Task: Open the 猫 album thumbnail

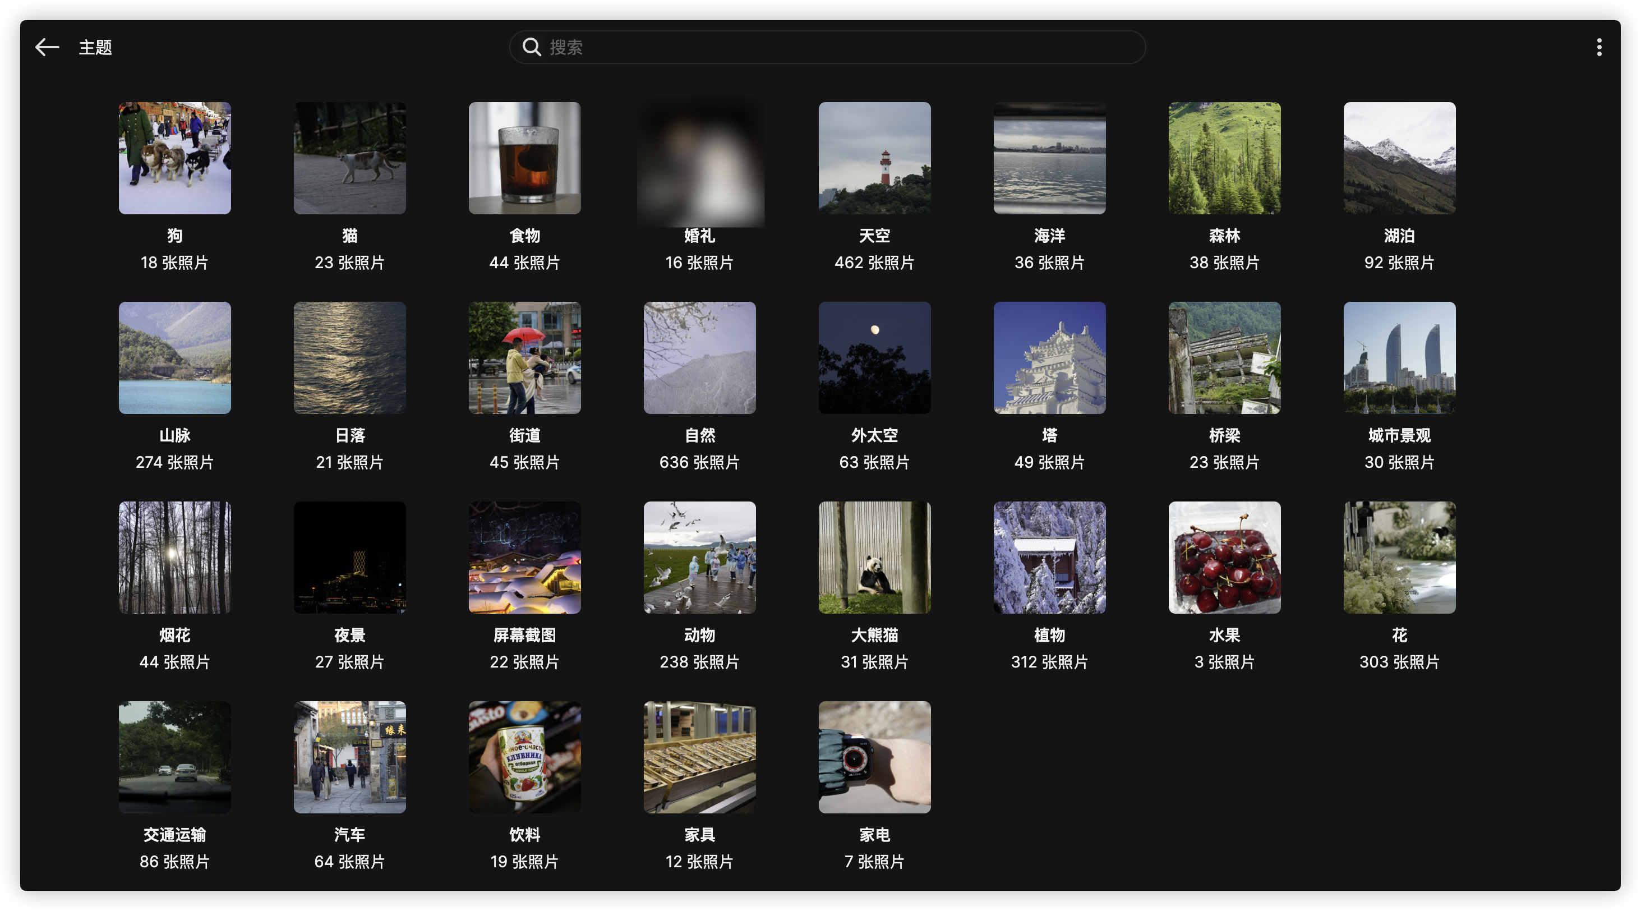Action: 350,158
